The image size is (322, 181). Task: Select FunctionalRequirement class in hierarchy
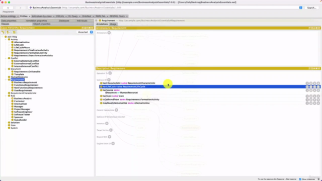tap(26, 85)
